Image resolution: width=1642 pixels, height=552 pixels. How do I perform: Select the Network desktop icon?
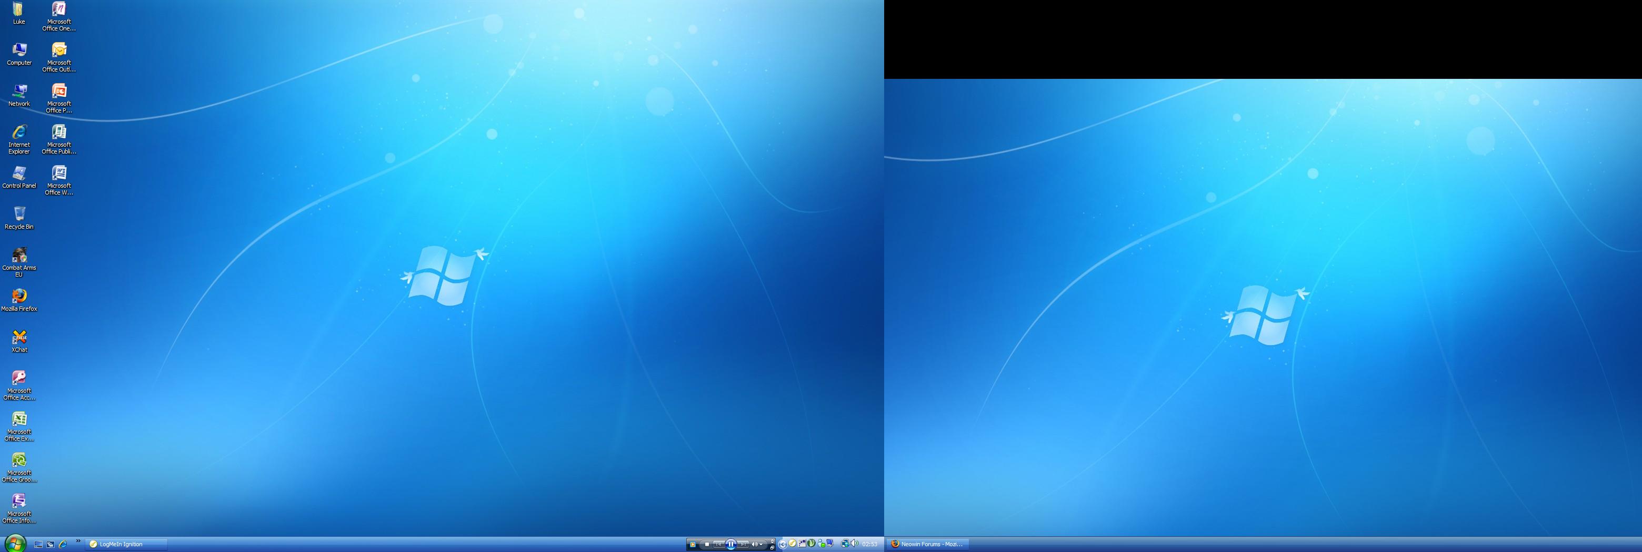coord(19,96)
